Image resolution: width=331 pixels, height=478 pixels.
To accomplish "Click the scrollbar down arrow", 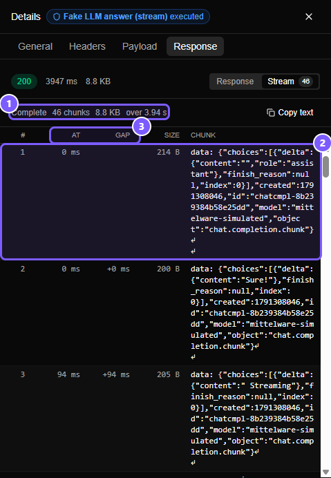I will coord(325,472).
